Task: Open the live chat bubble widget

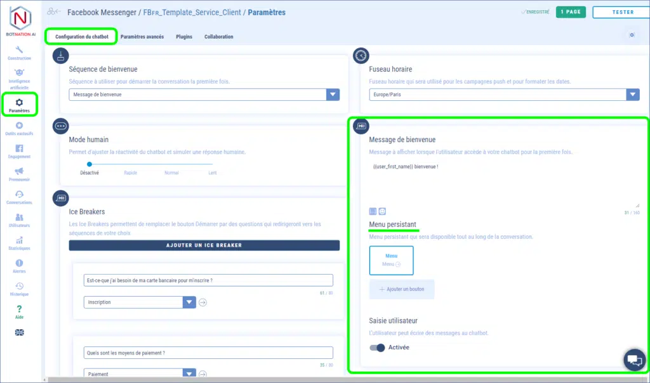Action: 633,360
